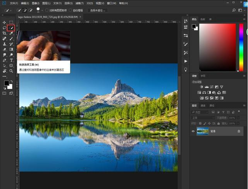This screenshot has width=248, height=189.
Task: Add a Brightness/Contrast adjustment
Action: (201, 87)
